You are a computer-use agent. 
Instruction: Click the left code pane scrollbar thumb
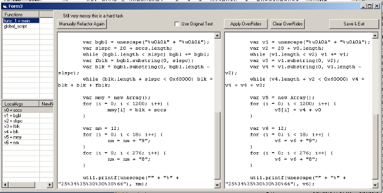pyautogui.click(x=217, y=145)
